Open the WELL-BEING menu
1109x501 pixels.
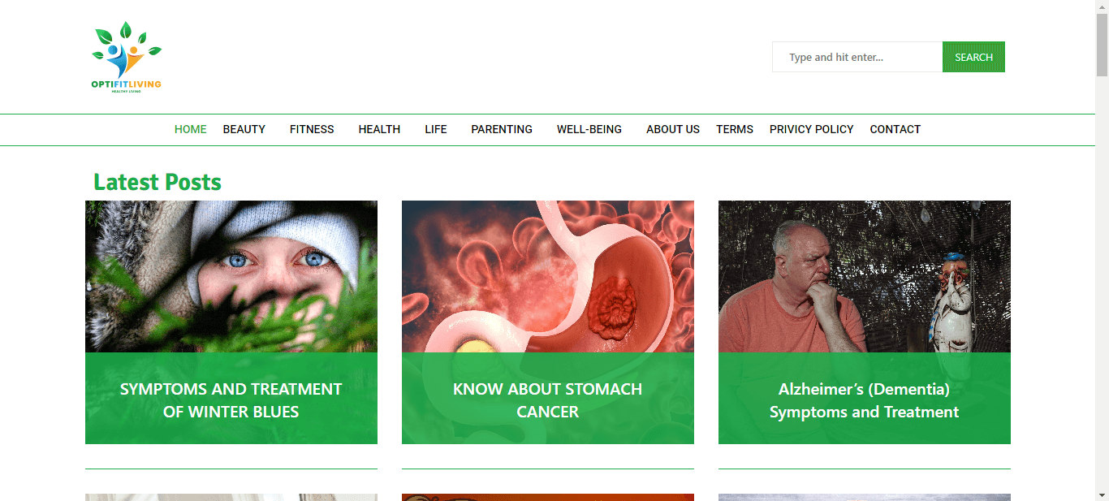589,129
